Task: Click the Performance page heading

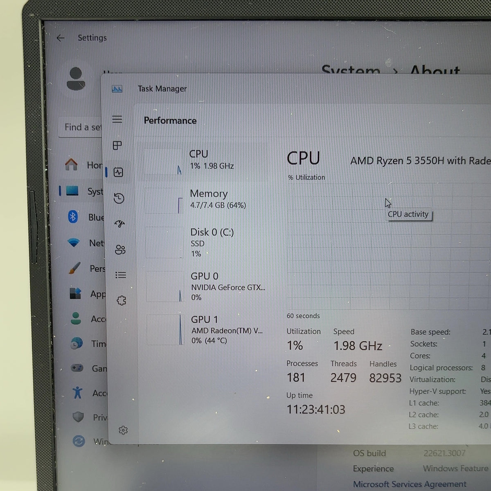Action: pos(170,121)
